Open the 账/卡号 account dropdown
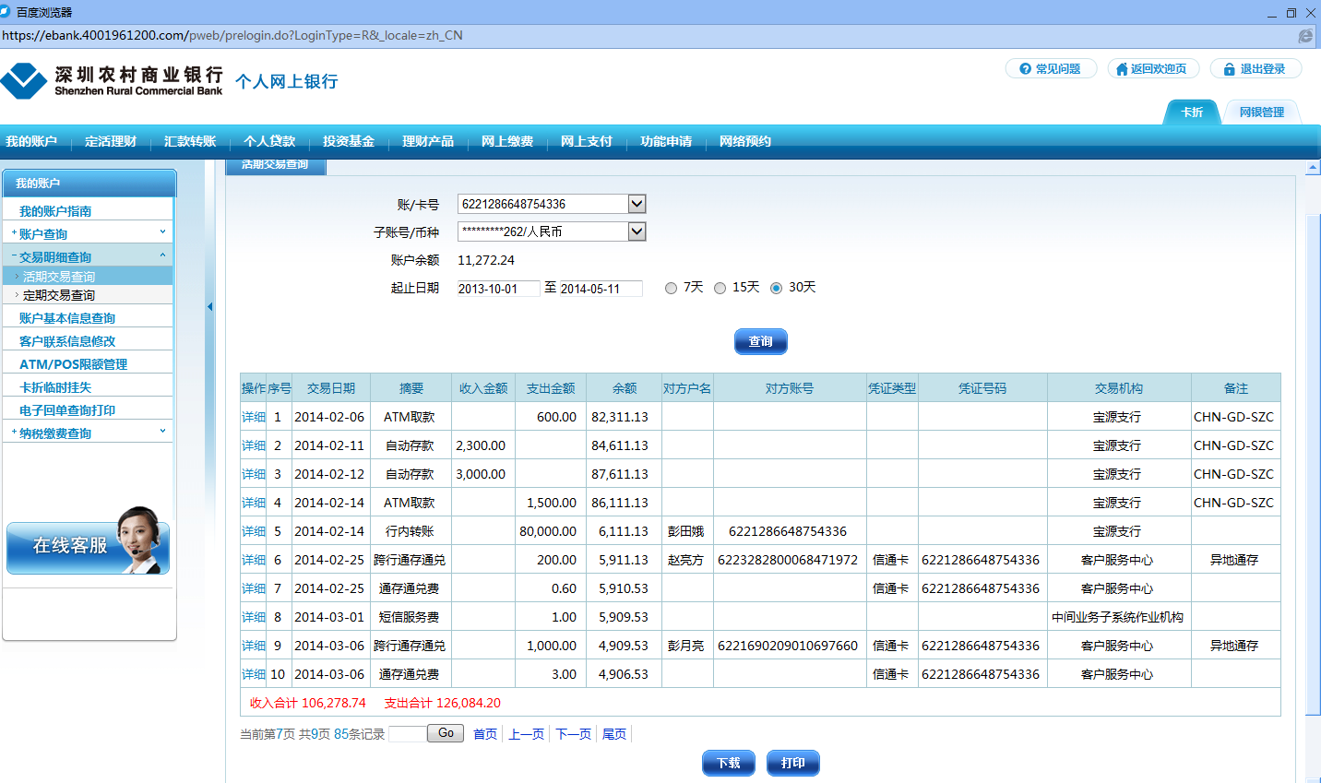 pos(637,204)
